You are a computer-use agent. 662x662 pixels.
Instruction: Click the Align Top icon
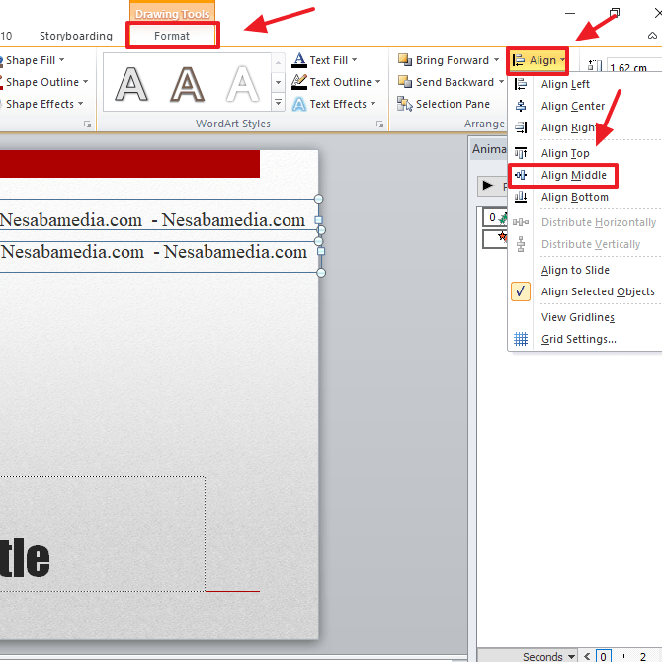[x=521, y=153]
